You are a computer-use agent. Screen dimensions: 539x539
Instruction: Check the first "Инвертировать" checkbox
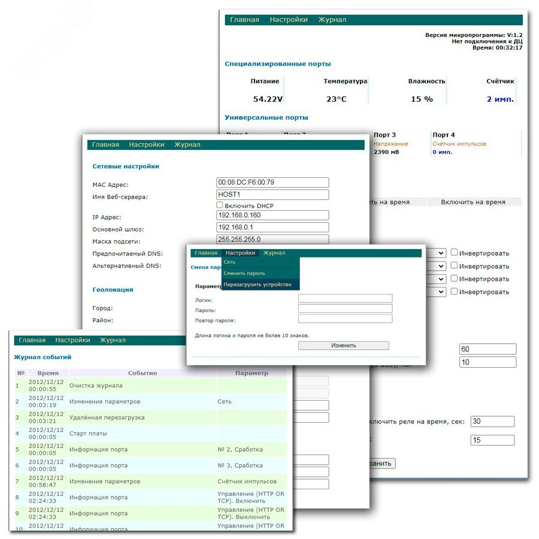pos(455,253)
